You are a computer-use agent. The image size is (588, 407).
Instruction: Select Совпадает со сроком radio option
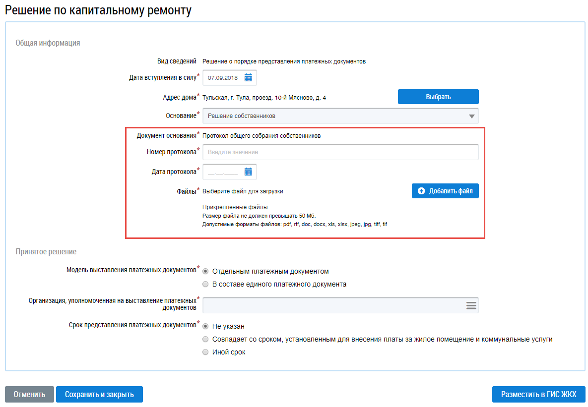click(x=205, y=339)
